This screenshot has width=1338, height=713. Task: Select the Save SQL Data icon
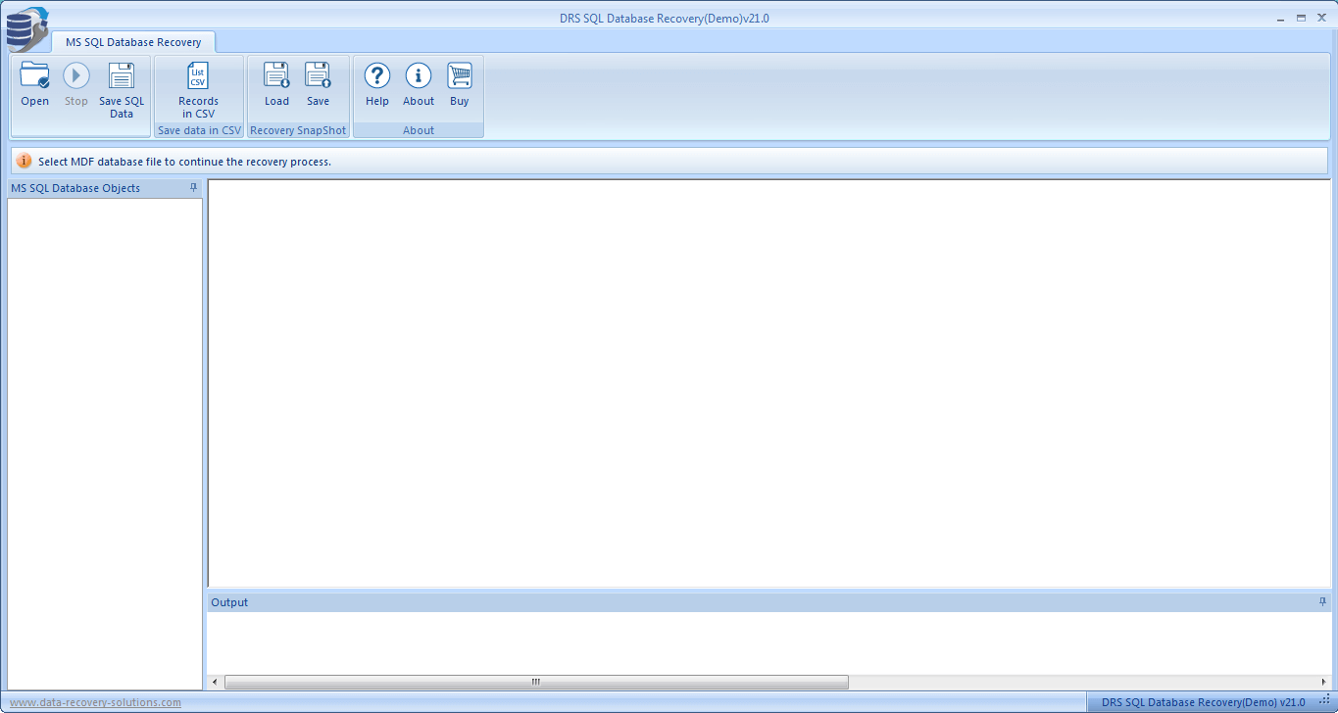point(121,86)
